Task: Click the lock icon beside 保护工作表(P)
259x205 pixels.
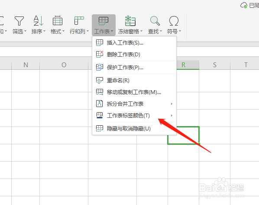Action: [x=100, y=67]
